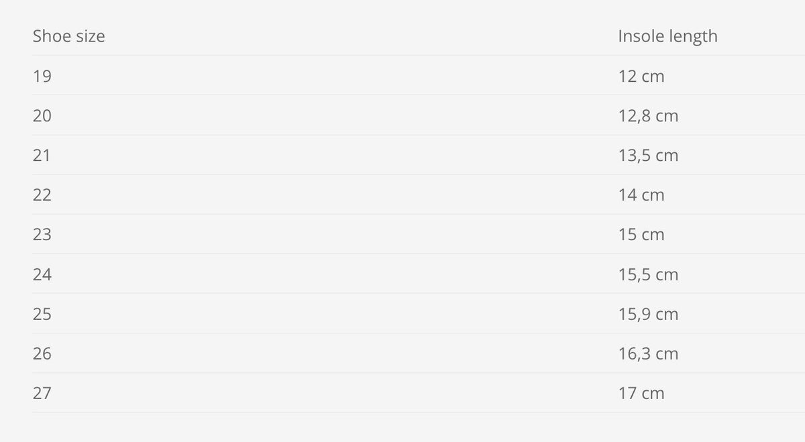Select the shoe size 20 cell
Image resolution: width=805 pixels, height=442 pixels.
point(42,115)
